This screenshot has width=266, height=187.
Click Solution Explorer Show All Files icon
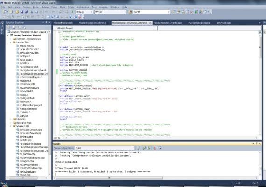tap(14, 28)
